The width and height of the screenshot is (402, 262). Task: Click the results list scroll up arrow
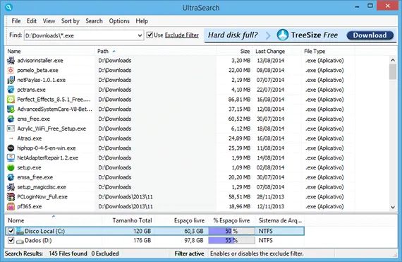coord(393,60)
